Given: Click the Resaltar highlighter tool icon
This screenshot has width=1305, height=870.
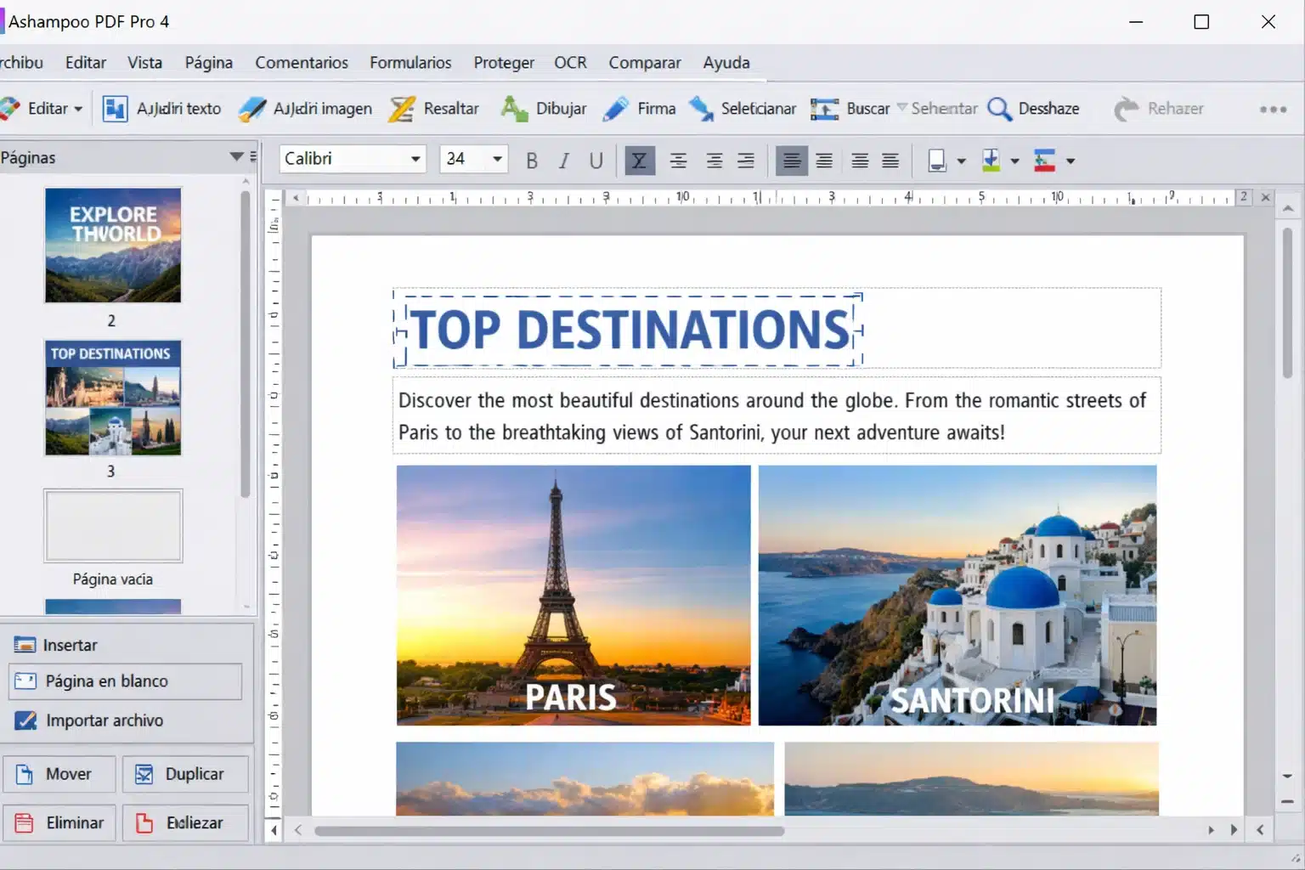Looking at the screenshot, I should (402, 109).
